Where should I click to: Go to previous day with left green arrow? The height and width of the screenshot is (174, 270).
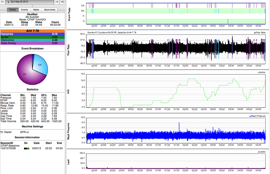[2, 2]
